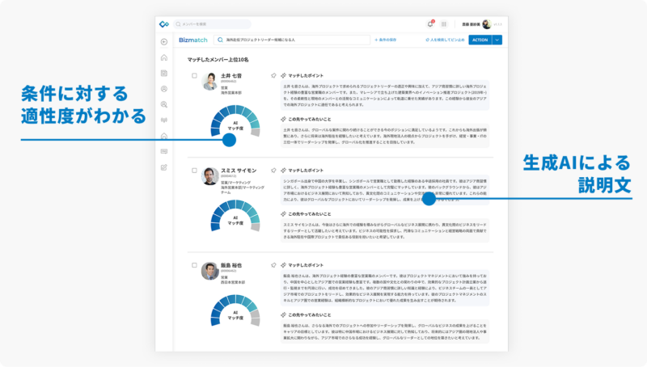This screenshot has width=647, height=367.
Task: Click the back arrow sidebar icon
Action: click(164, 41)
